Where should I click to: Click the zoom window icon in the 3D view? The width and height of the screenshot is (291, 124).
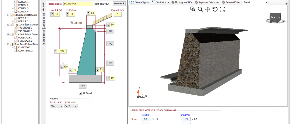point(193,9)
